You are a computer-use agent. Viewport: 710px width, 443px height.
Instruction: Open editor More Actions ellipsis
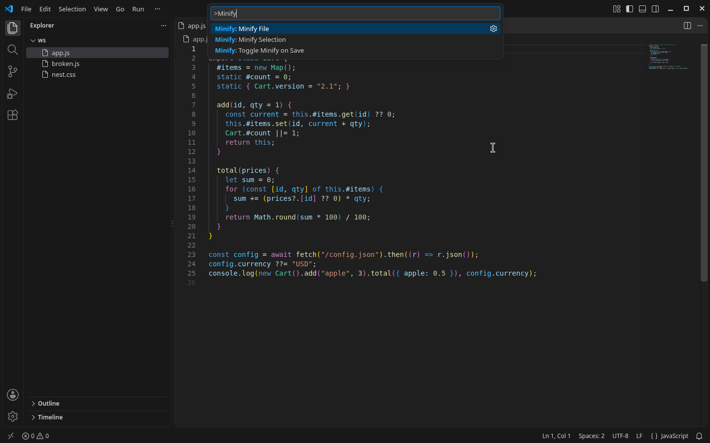point(700,26)
